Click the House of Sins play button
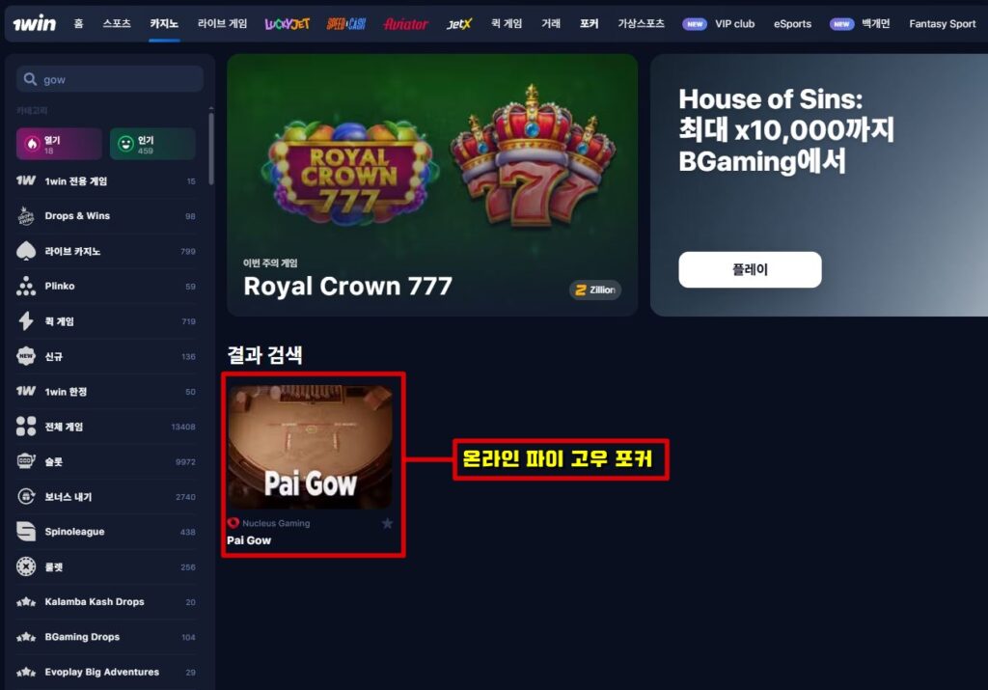 [x=750, y=269]
